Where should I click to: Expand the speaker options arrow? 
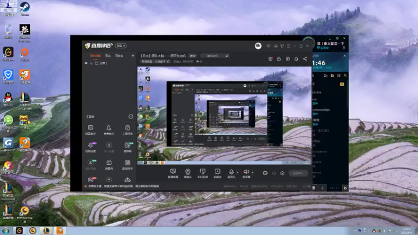[252, 172]
